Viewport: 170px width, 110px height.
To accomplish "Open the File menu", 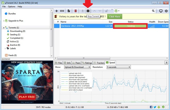I will pyautogui.click(x=4, y=7).
